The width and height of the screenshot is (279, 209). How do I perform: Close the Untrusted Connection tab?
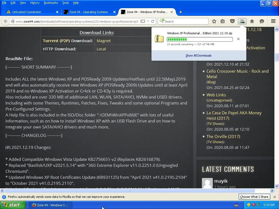(x=57, y=12)
